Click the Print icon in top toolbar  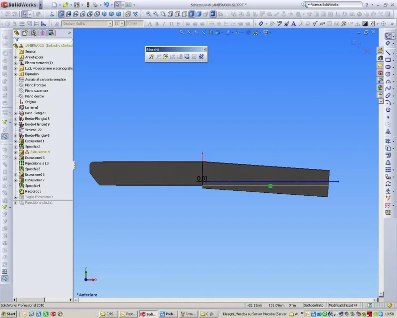click(95, 4)
